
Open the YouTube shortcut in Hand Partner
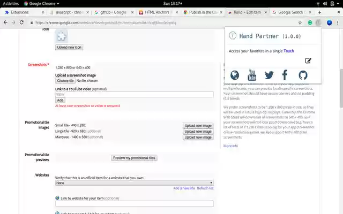[252, 75]
